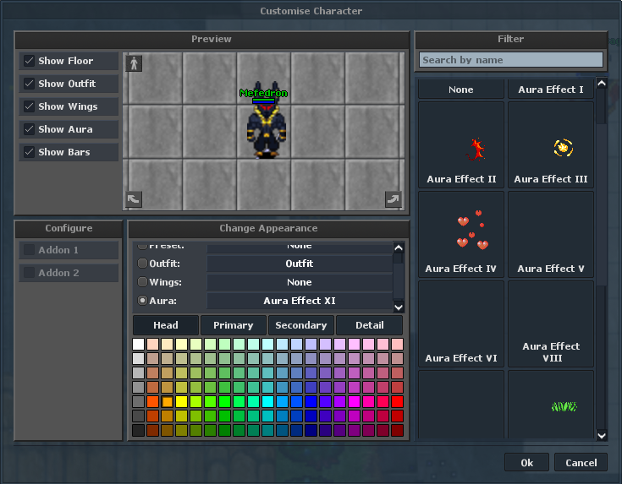This screenshot has width=622, height=484.
Task: Select Aura Effect III yellow orb thumbnail
Action: click(x=551, y=144)
